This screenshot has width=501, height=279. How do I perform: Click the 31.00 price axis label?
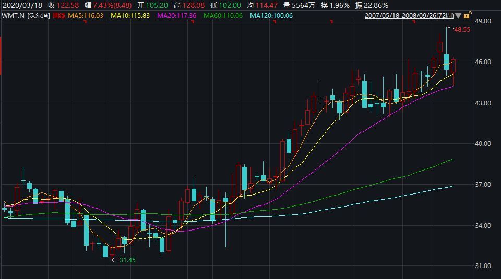[483, 266]
